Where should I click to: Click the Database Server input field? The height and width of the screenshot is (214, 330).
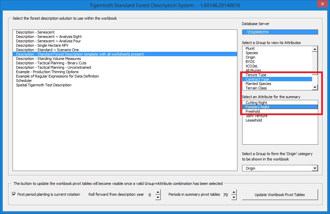(280, 32)
